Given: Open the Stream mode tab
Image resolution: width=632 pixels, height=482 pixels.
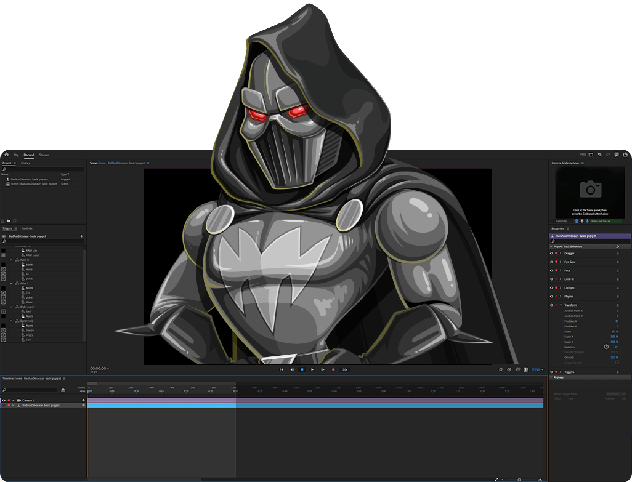Looking at the screenshot, I should pyautogui.click(x=44, y=155).
